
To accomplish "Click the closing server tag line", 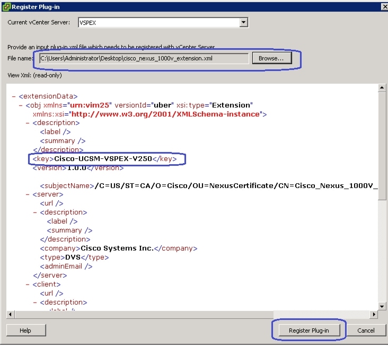I will click(50, 275).
